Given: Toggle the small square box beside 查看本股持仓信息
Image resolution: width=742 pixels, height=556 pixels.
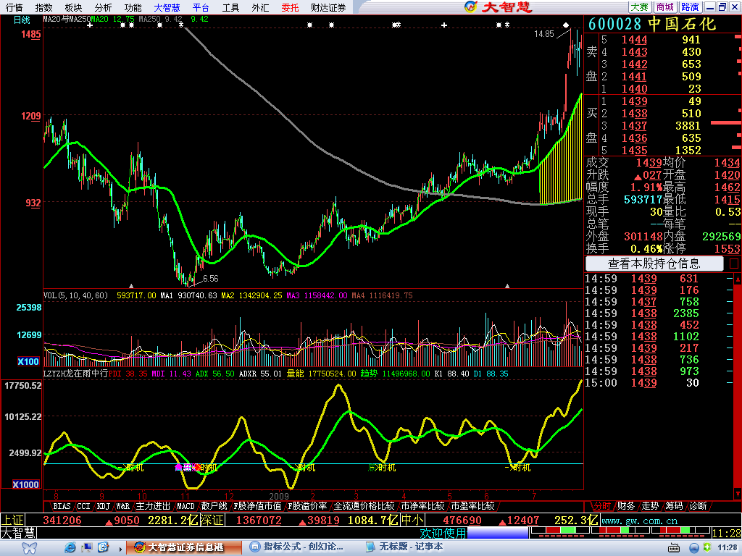Looking at the screenshot, I should click(734, 264).
